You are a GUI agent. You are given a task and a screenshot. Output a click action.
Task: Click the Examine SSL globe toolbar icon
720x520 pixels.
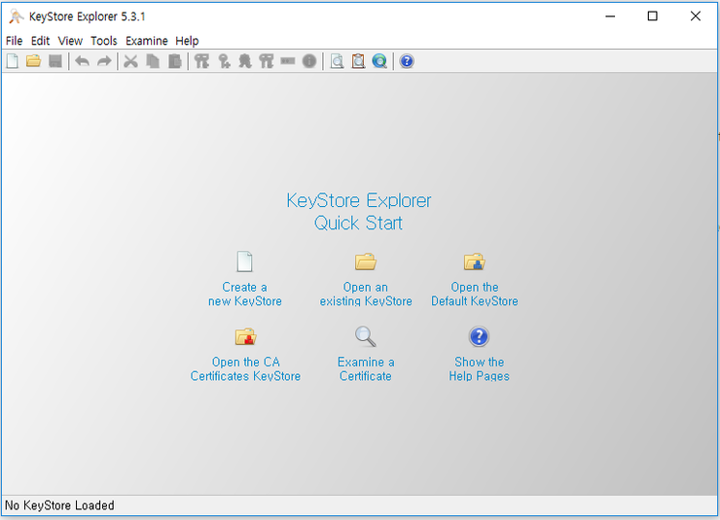pos(379,61)
